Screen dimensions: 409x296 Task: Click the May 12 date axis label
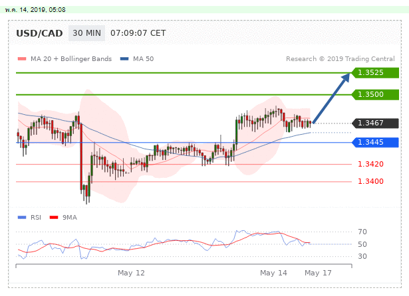pyautogui.click(x=131, y=273)
